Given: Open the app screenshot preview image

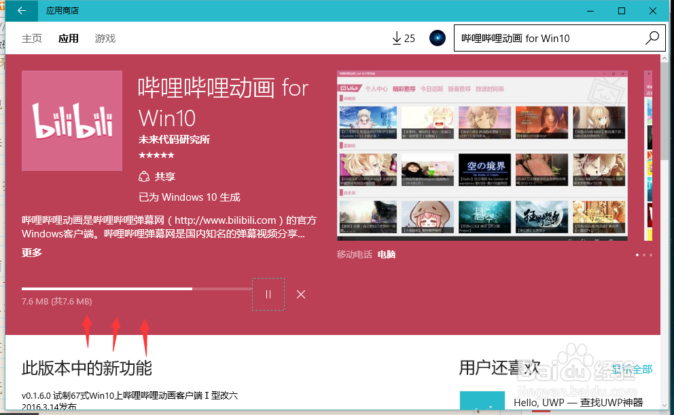Looking at the screenshot, I should coord(482,156).
